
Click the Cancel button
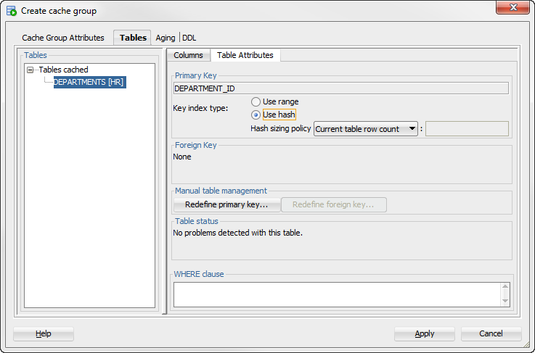[491, 333]
